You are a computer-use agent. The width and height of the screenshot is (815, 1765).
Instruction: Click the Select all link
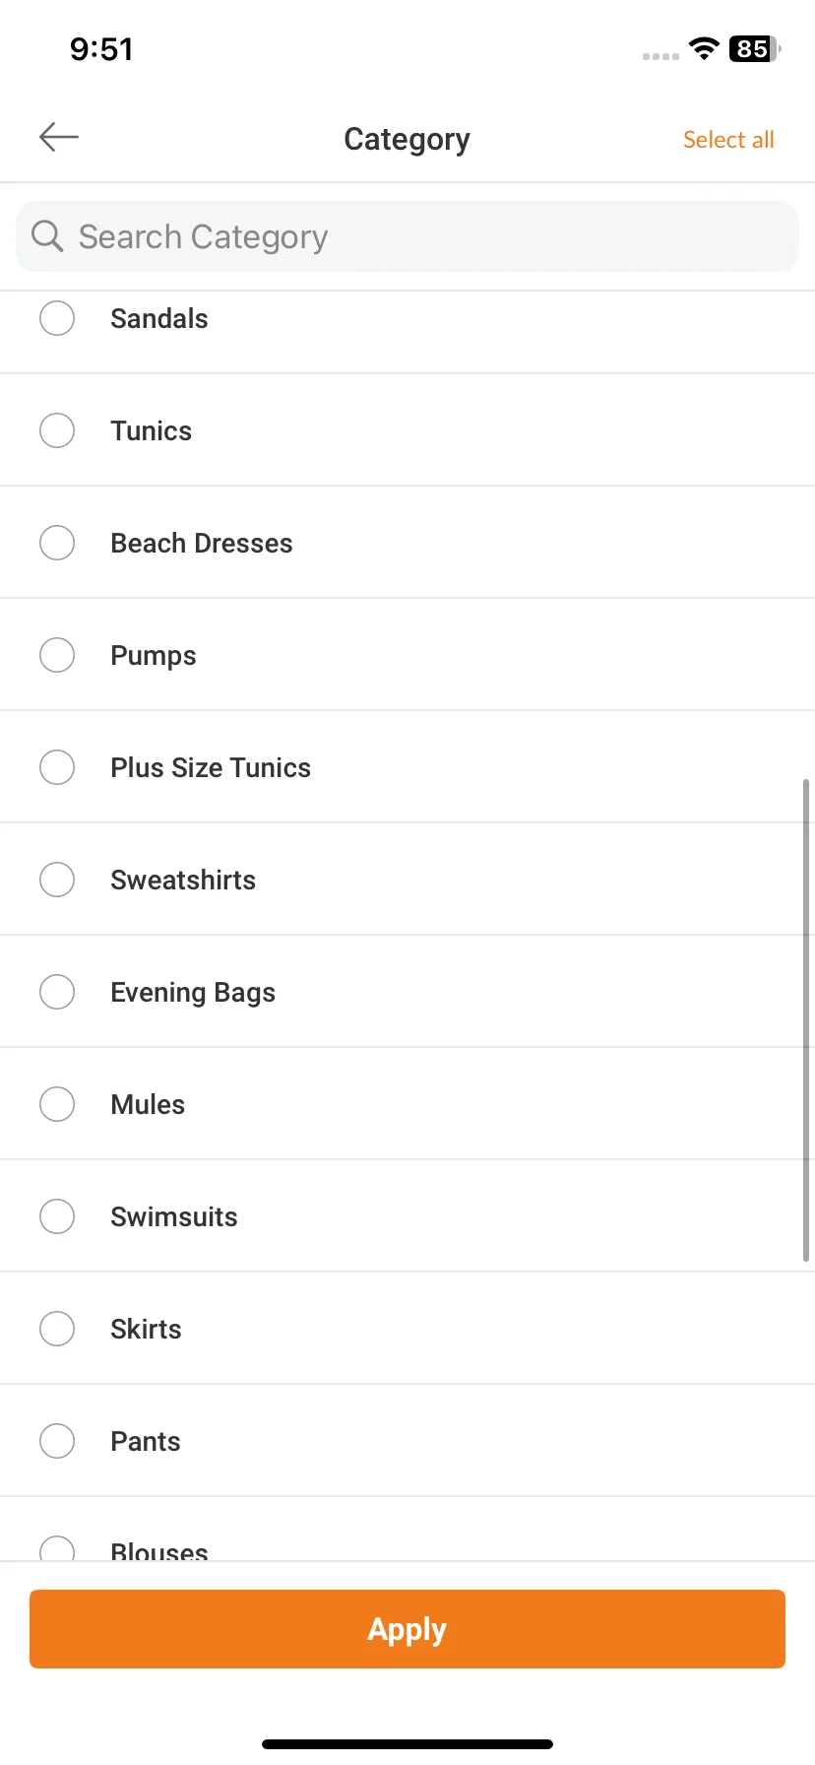pos(728,140)
